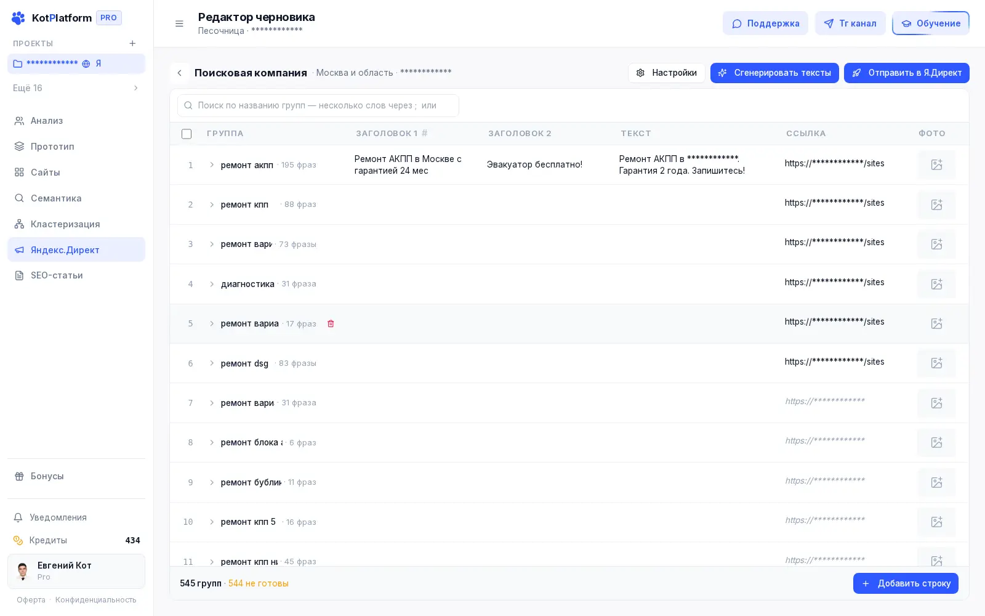The height and width of the screenshot is (616, 985).
Task: Click the Поддержка button
Action: point(765,23)
